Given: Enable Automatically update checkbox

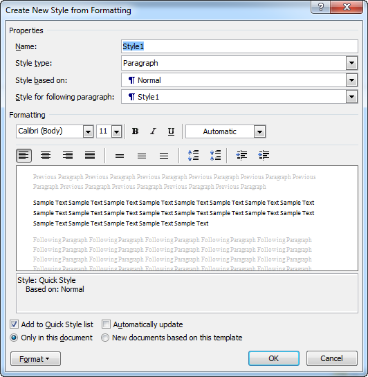Looking at the screenshot, I should pyautogui.click(x=106, y=324).
